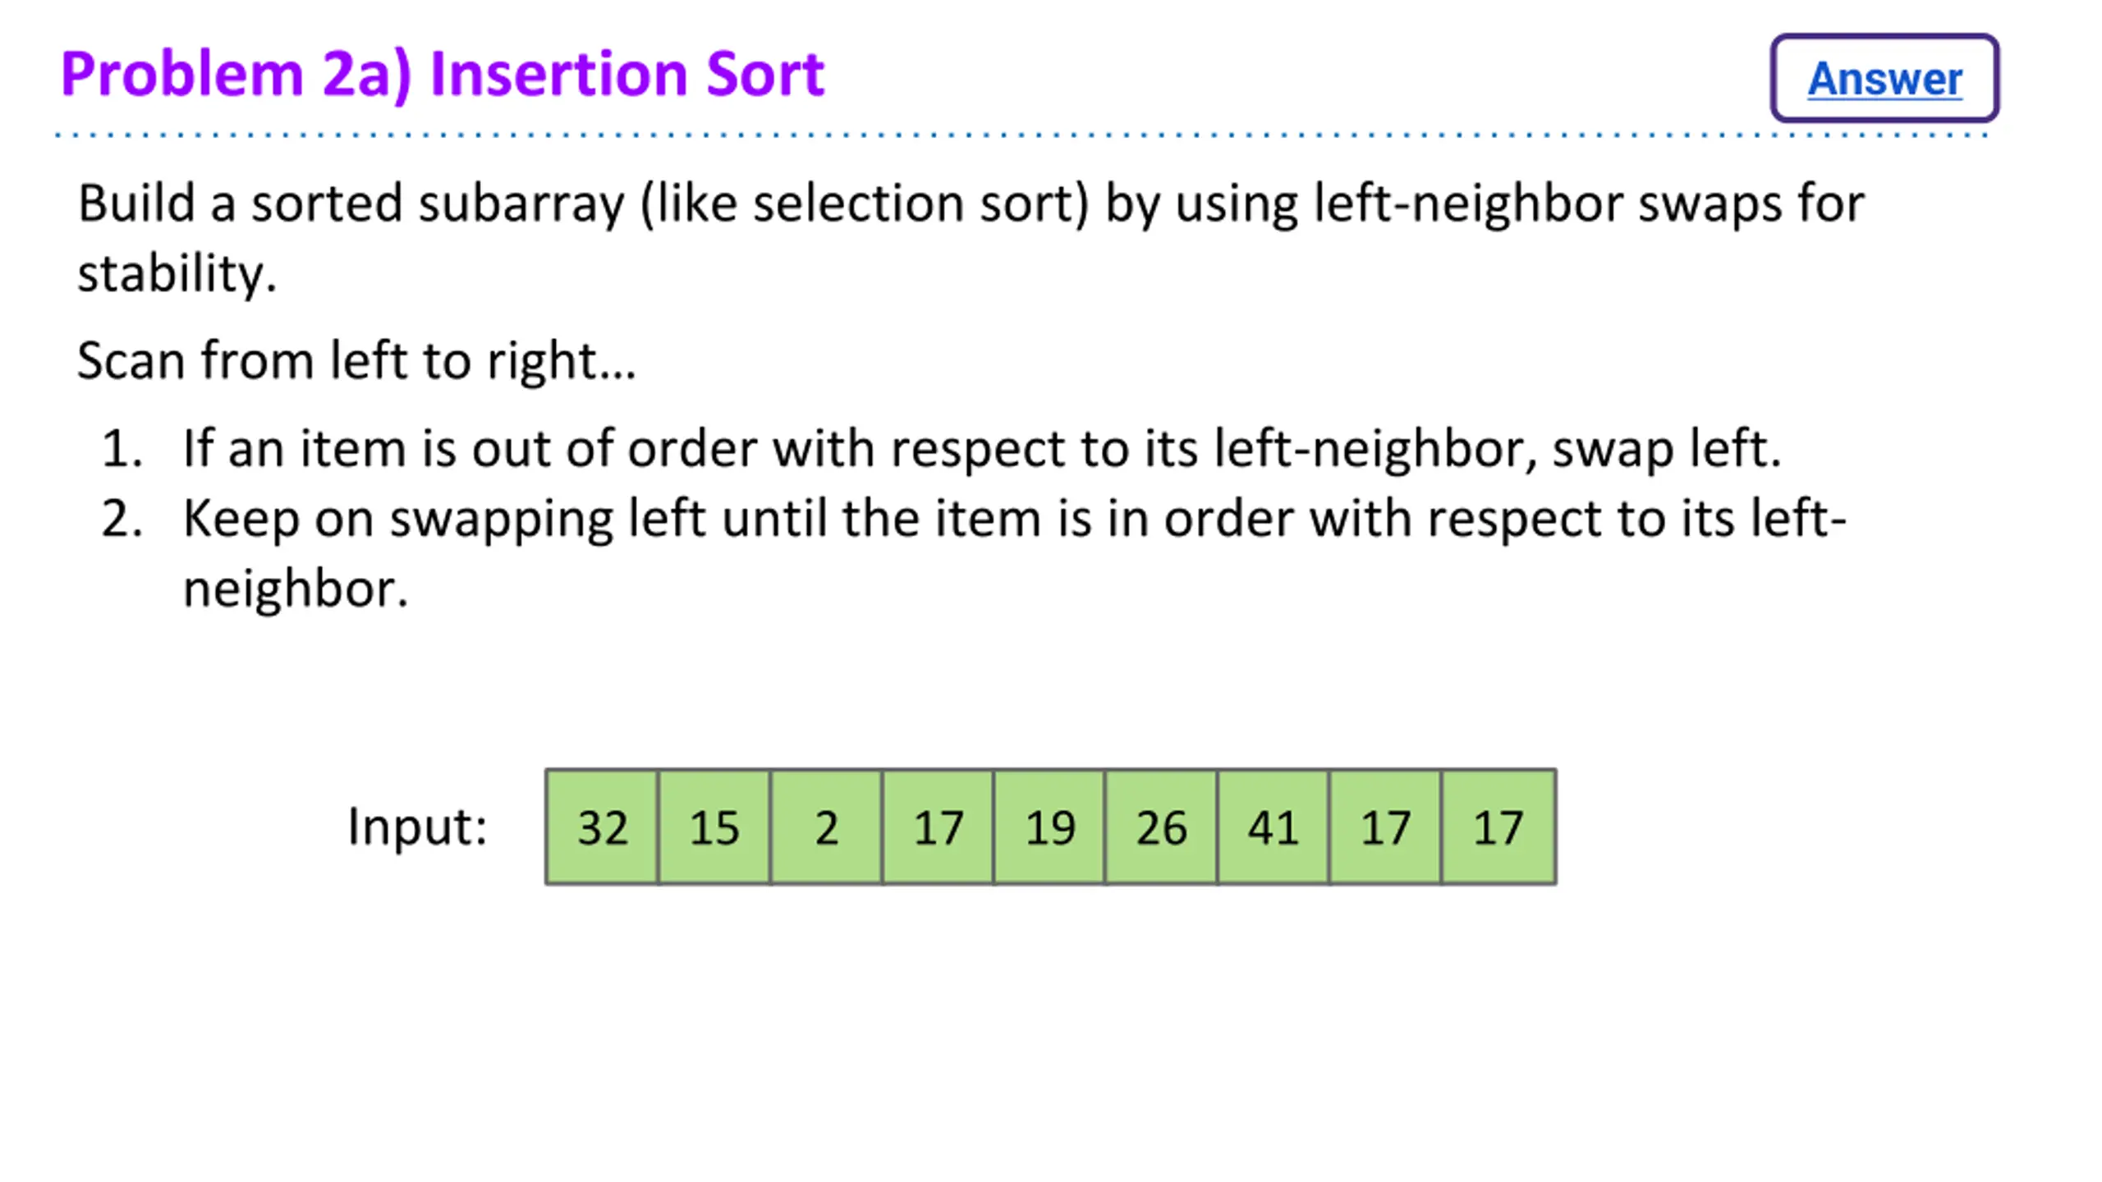Click the list number "2." marker
This screenshot has height=1182, width=2102.
122,519
